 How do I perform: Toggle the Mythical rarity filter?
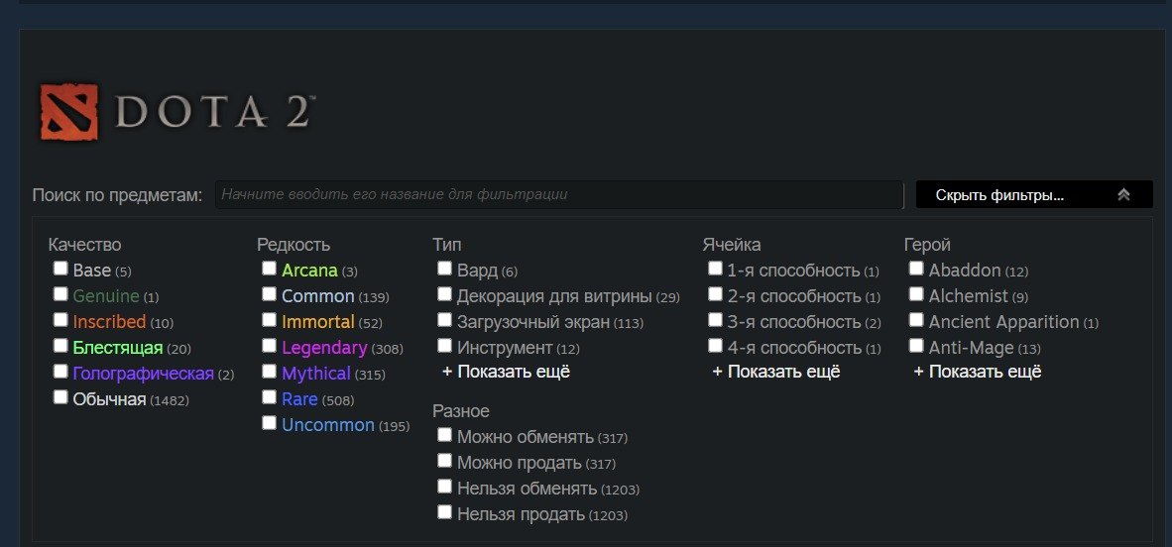269,372
